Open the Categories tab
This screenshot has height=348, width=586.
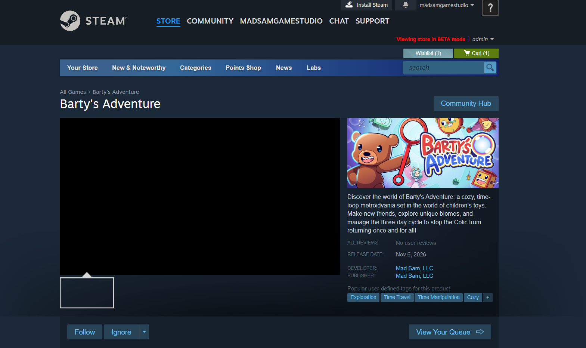coord(196,68)
